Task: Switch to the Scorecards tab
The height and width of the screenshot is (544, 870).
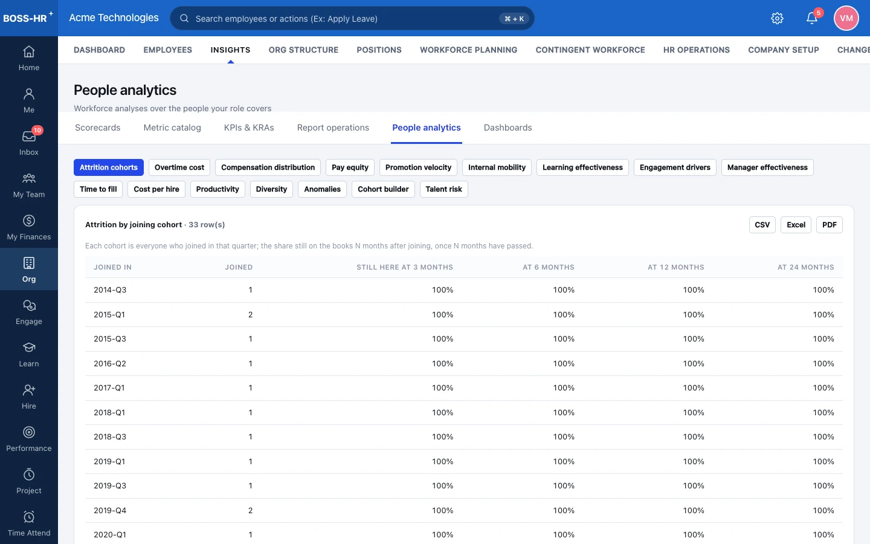Action: 98,128
